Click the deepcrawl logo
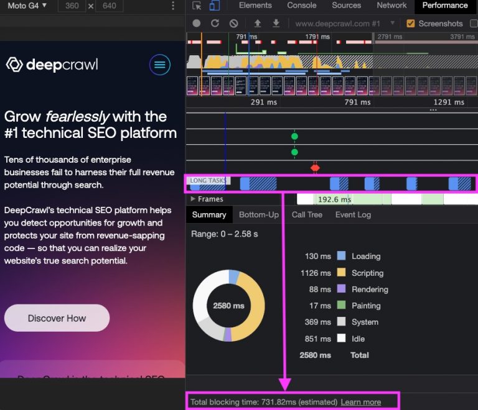Screen dimensions: 478x410 (x=52, y=65)
